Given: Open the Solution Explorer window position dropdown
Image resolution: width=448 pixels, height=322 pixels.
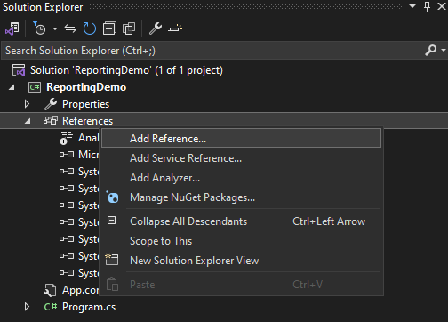Looking at the screenshot, I should pyautogui.click(x=412, y=6).
